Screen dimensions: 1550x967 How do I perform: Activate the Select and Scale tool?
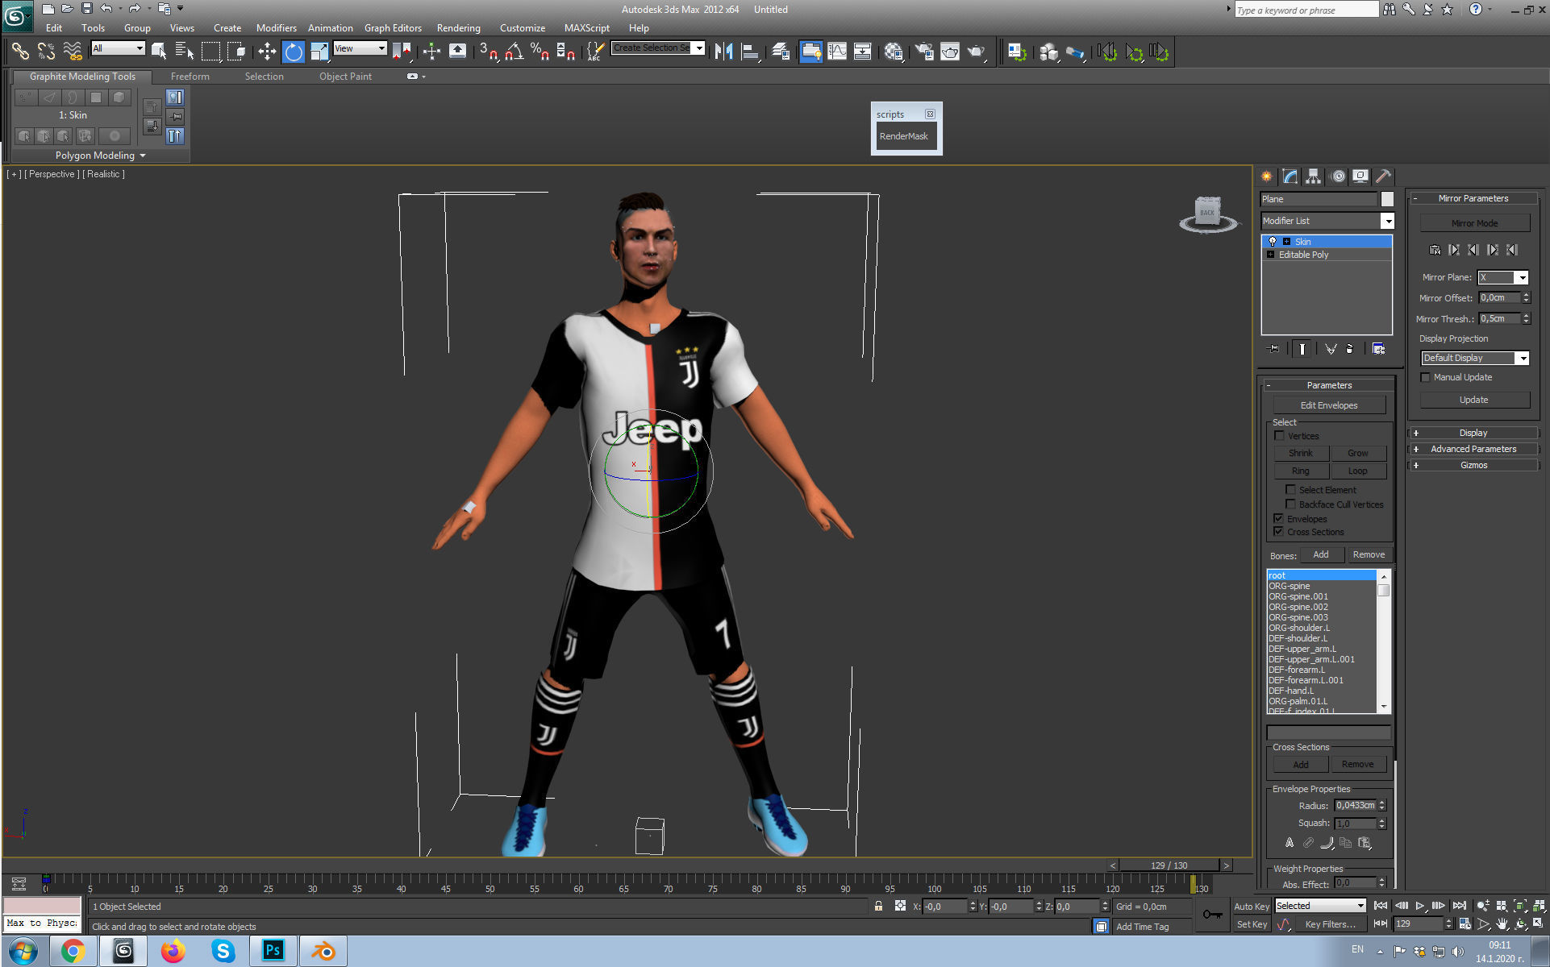(x=319, y=52)
